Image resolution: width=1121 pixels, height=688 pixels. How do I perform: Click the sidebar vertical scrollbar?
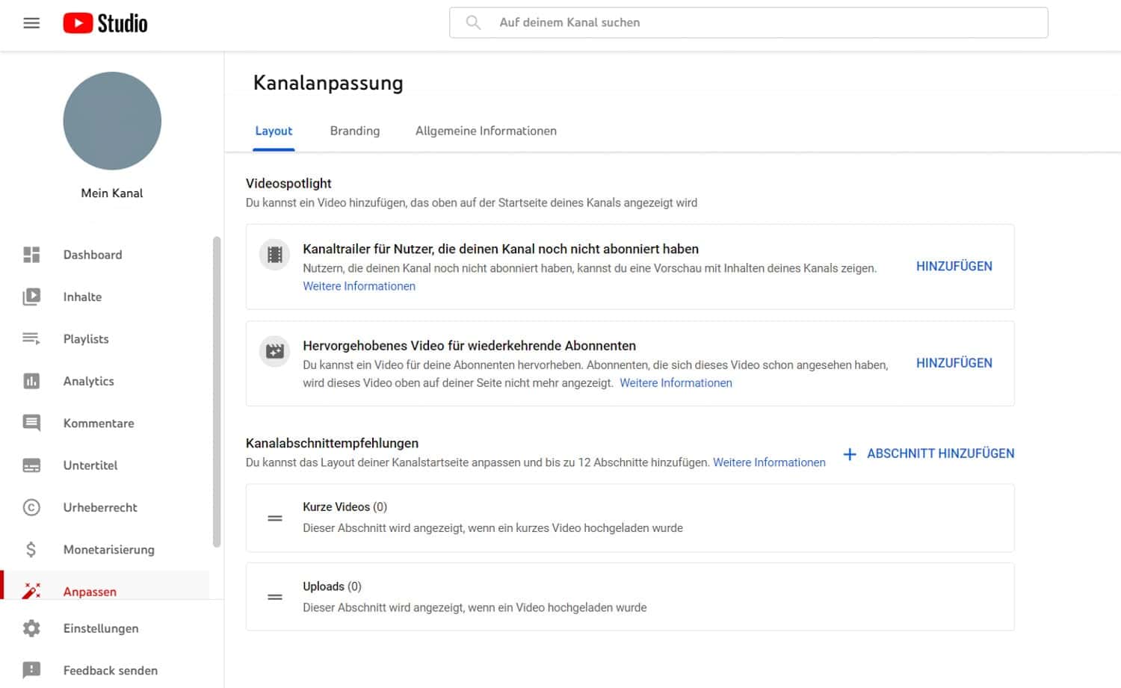pos(217,392)
